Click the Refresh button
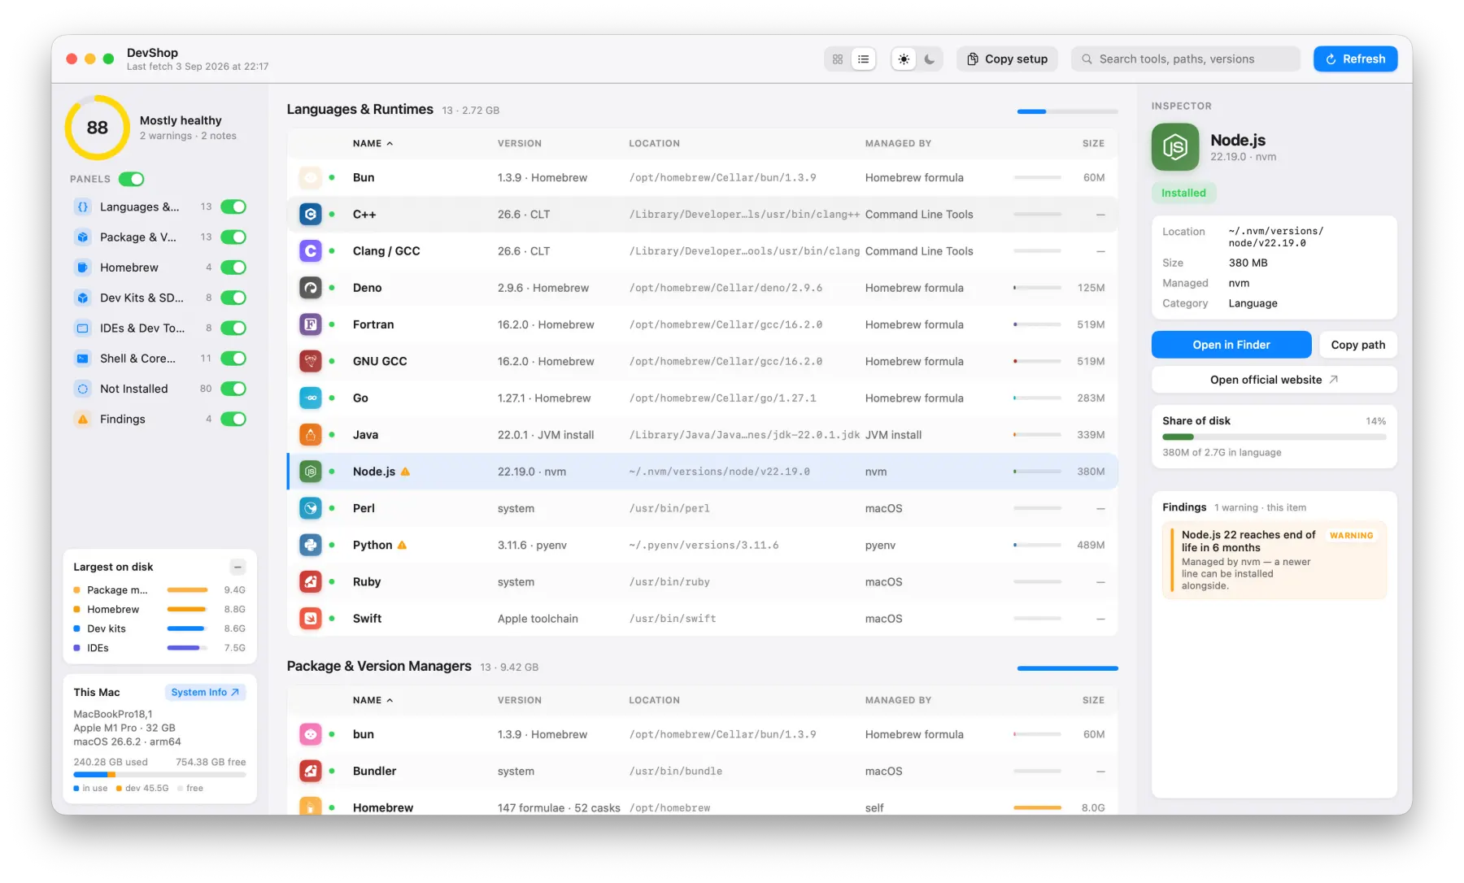 (x=1355, y=59)
